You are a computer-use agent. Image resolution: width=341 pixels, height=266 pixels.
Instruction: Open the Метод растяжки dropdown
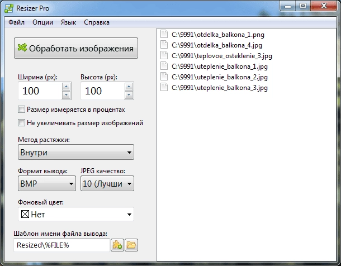[76, 152]
